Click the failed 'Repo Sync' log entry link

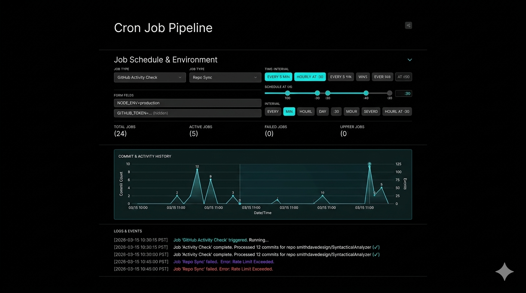tap(195, 261)
